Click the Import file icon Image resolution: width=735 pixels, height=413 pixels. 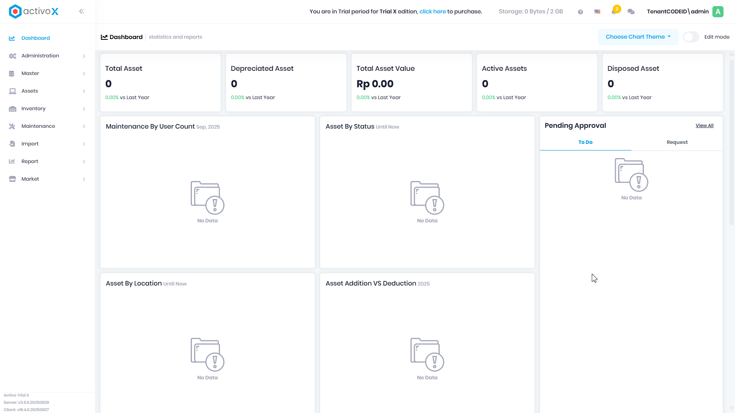click(12, 144)
